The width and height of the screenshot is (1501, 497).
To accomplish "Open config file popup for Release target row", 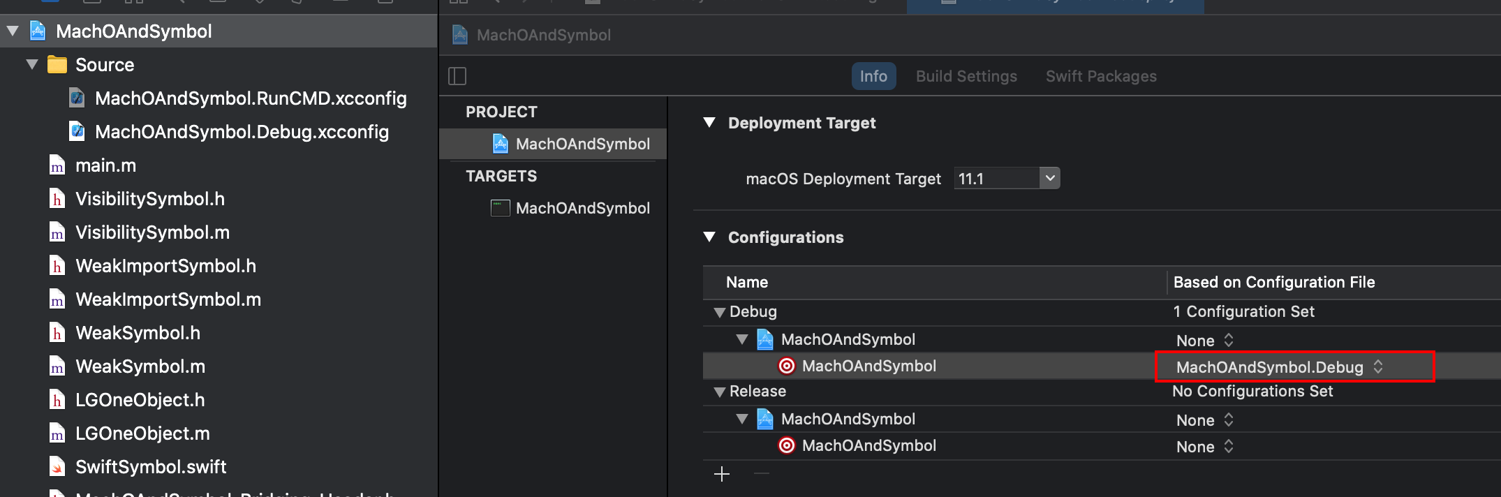I will point(1205,447).
